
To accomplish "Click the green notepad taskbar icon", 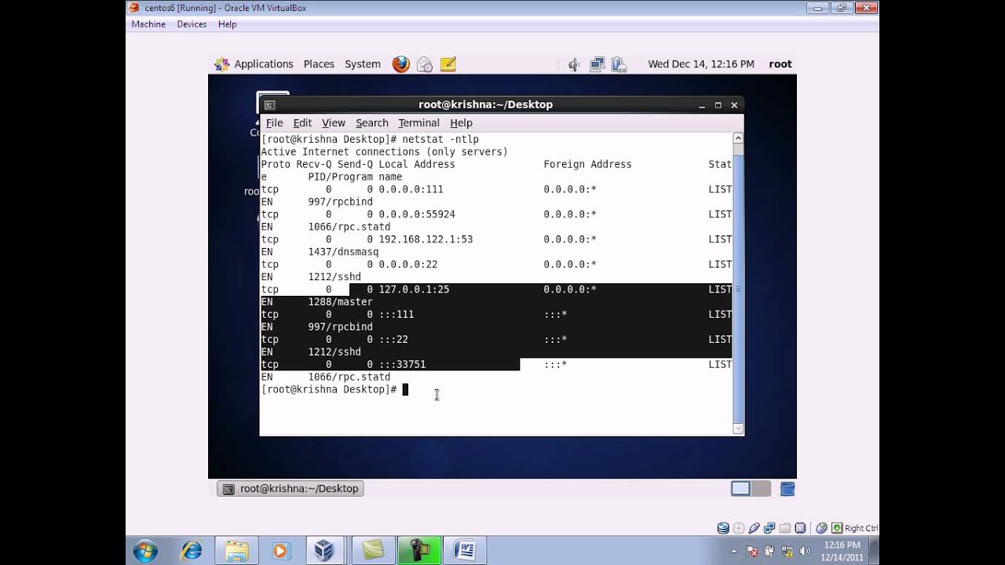I will [373, 551].
